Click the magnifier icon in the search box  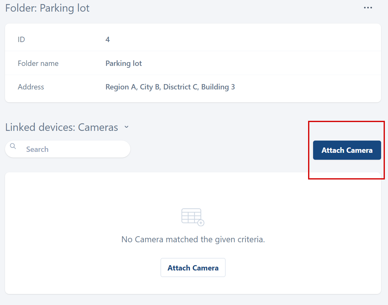click(13, 146)
